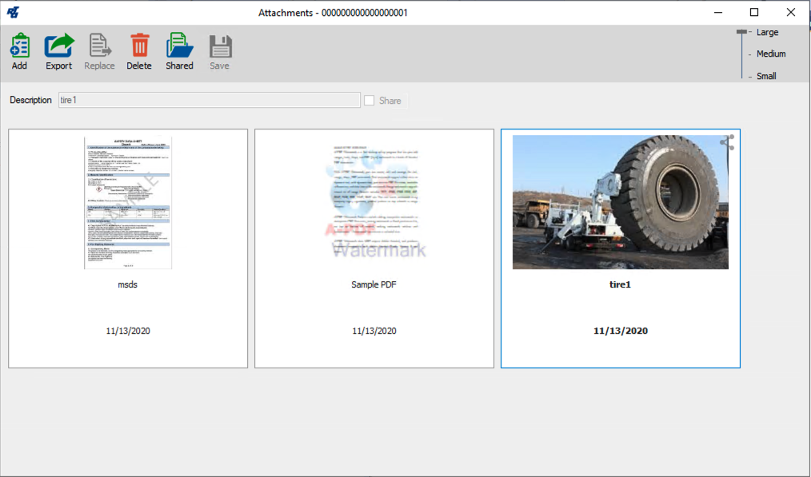Set thumbnail size to Large

pyautogui.click(x=766, y=33)
